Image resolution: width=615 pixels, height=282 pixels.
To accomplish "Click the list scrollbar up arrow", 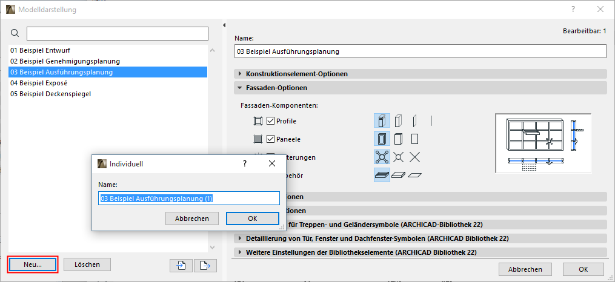I will 213,50.
